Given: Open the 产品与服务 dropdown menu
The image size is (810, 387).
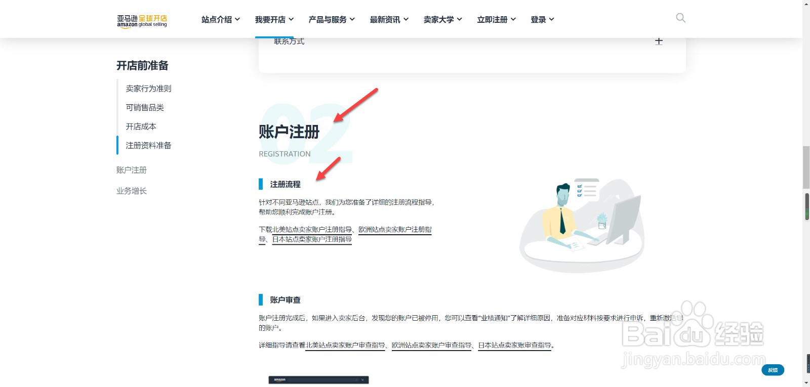Looking at the screenshot, I should [x=332, y=19].
